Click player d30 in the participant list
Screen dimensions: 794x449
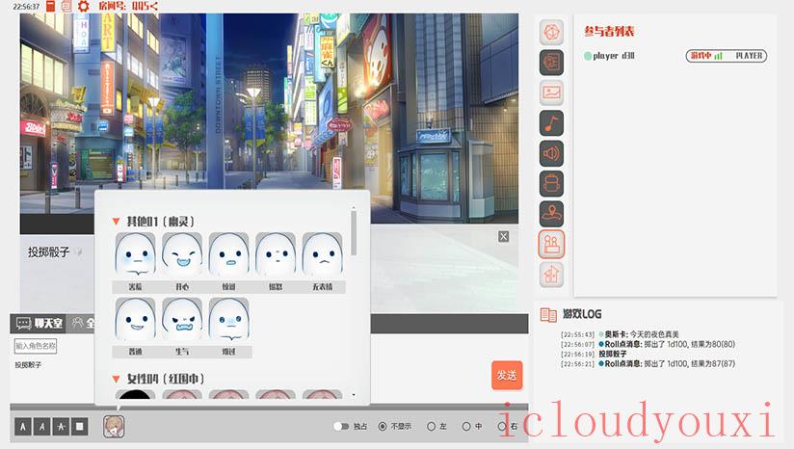(x=609, y=56)
